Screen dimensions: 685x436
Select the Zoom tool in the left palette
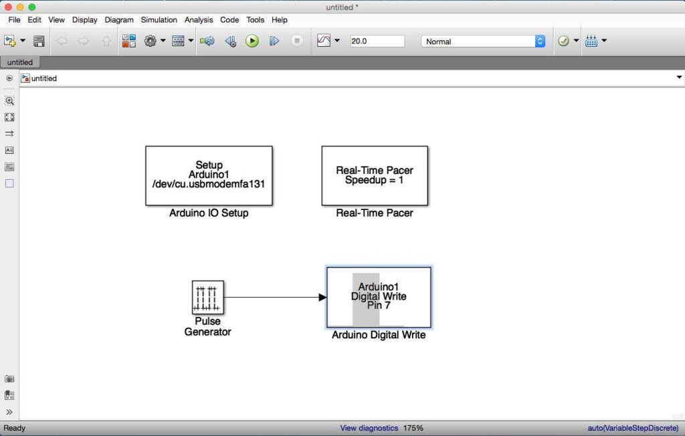tap(9, 100)
